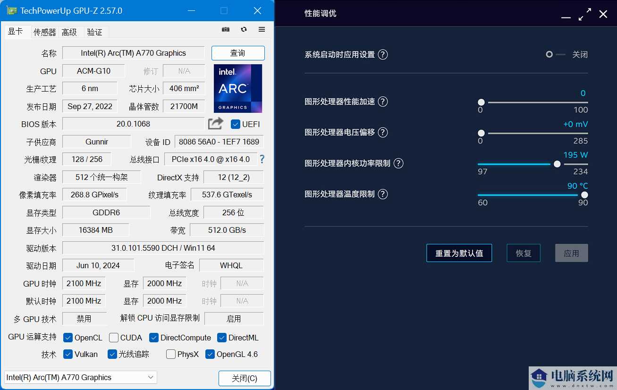The width and height of the screenshot is (617, 390).
Task: Click the 电子签名 value WHQL
Action: click(231, 265)
